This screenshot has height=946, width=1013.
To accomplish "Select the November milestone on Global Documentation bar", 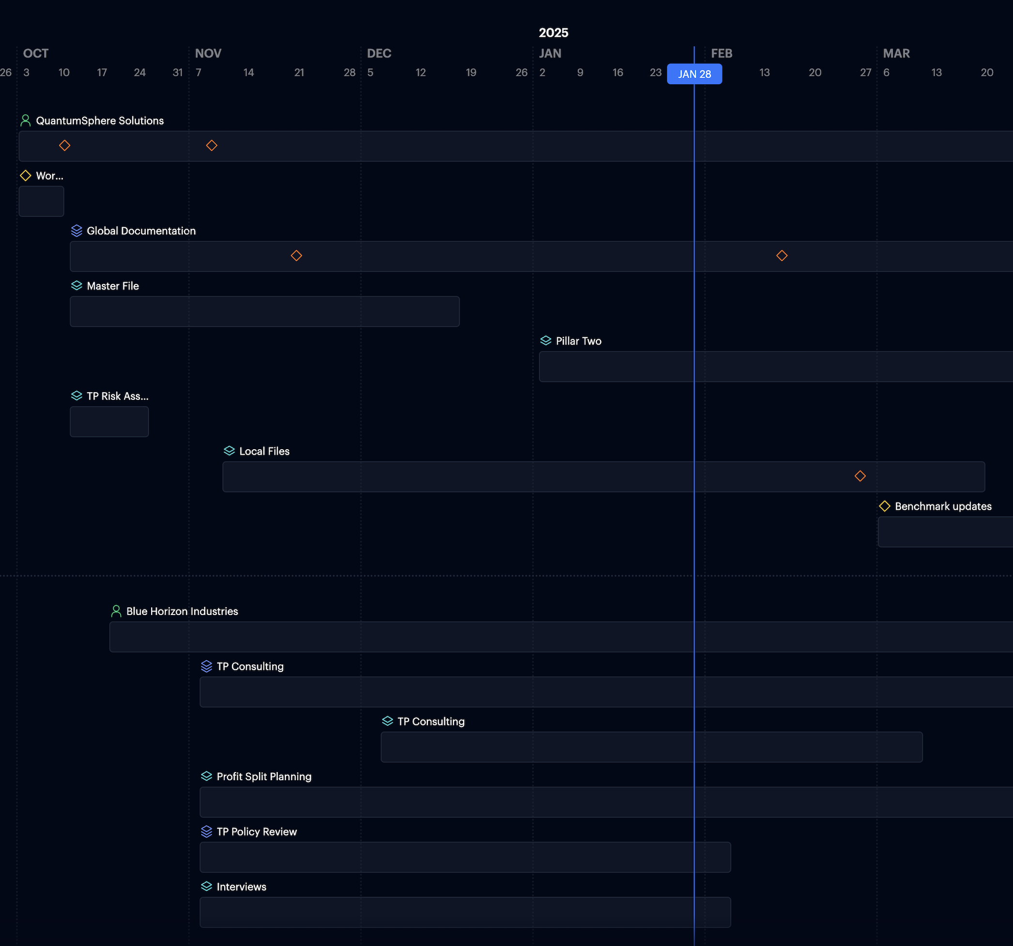I will pyautogui.click(x=296, y=255).
